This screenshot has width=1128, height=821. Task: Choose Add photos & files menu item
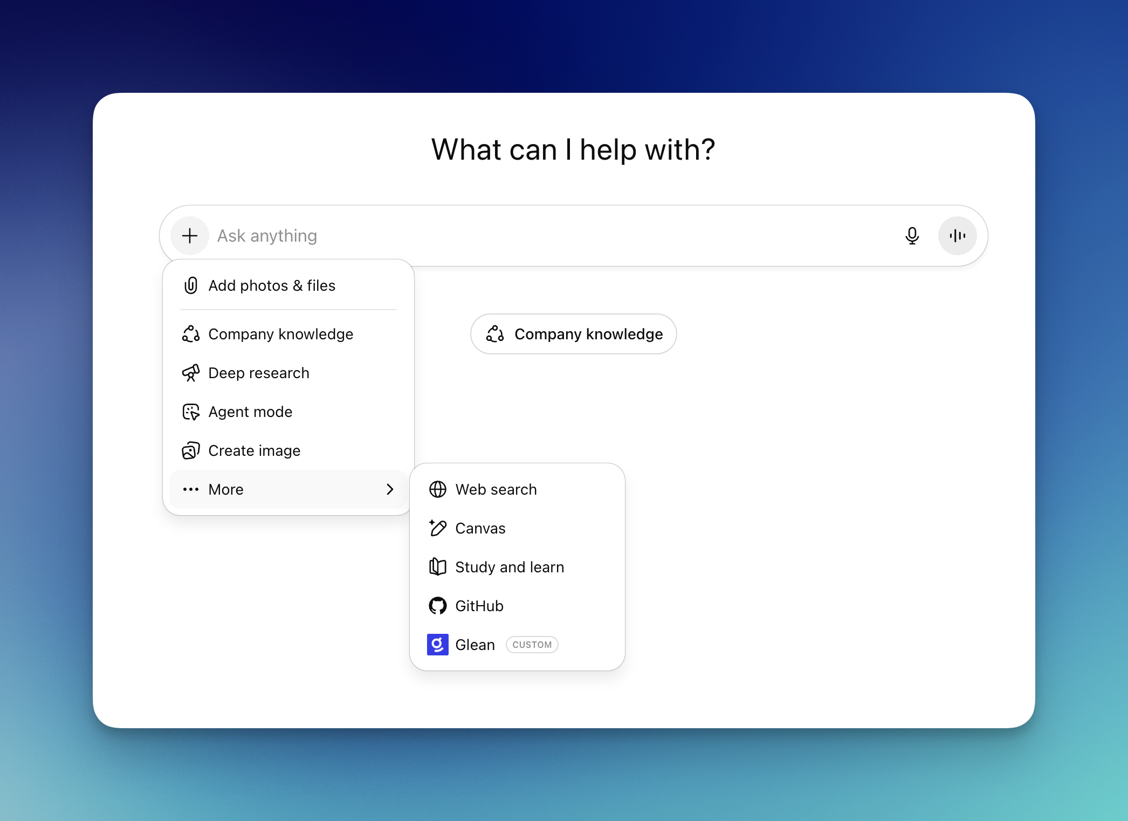pyautogui.click(x=272, y=285)
